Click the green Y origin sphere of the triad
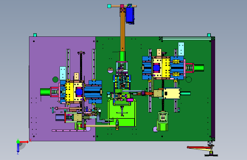The width and height of the screenshot is (247, 160). pos(18,142)
